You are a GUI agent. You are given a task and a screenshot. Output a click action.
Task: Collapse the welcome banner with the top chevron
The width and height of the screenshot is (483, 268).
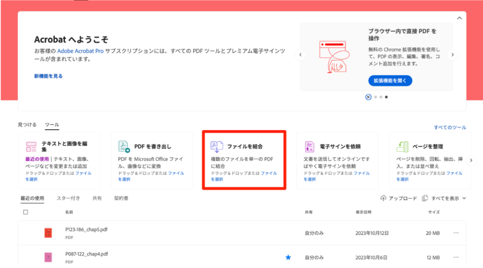[x=460, y=18]
